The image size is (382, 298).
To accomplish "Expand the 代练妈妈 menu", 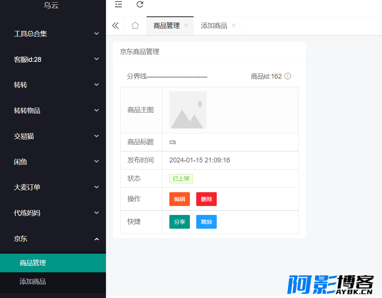I will pyautogui.click(x=53, y=213).
